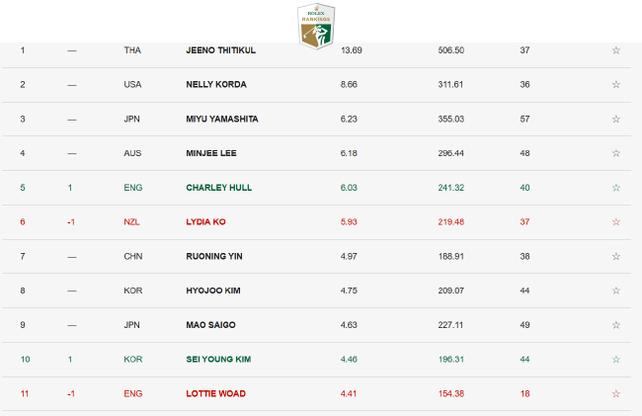Click the star icon for Lottie Woad

[x=616, y=393]
